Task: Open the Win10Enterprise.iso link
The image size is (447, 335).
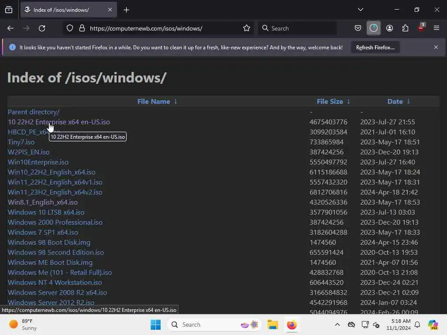Action: 38,162
